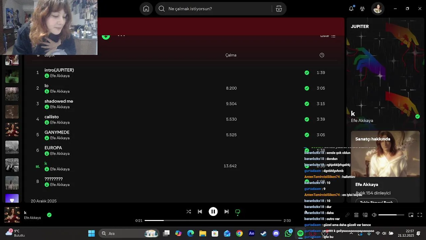Image resolution: width=426 pixels, height=240 pixels.
Task: Go to Spotify Home
Action: pos(146,9)
